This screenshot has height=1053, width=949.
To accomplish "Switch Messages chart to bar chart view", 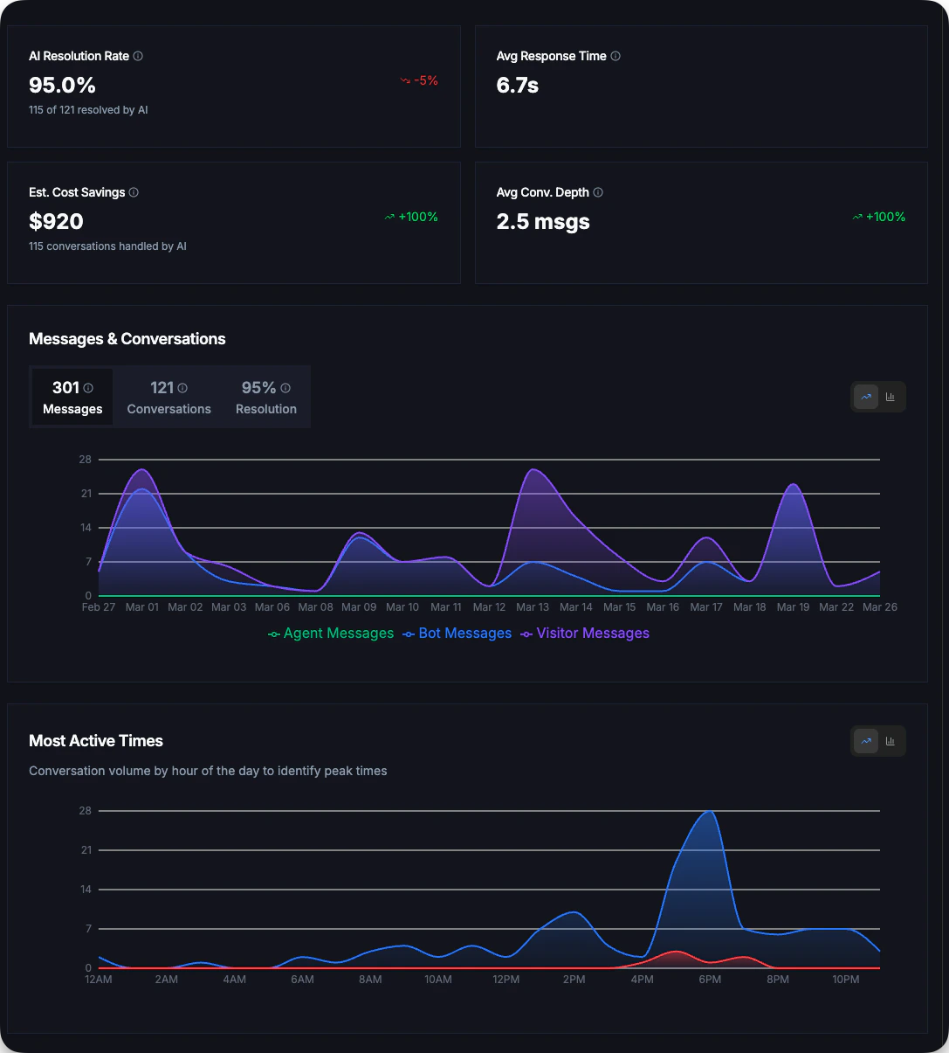I will point(891,397).
